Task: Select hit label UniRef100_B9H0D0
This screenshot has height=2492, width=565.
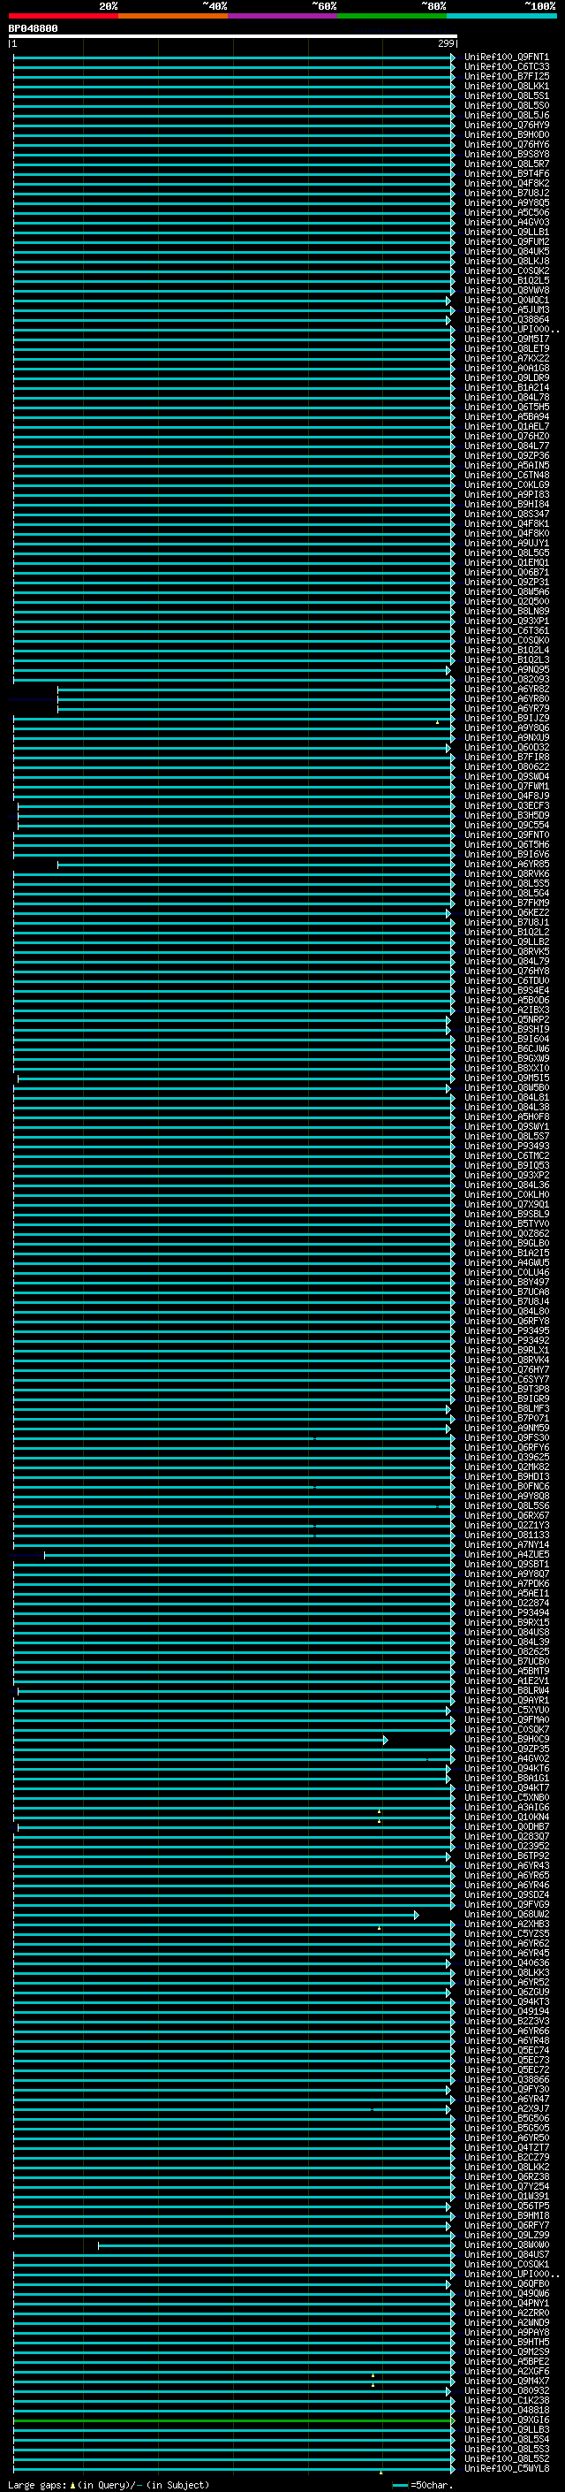Action: point(506,134)
